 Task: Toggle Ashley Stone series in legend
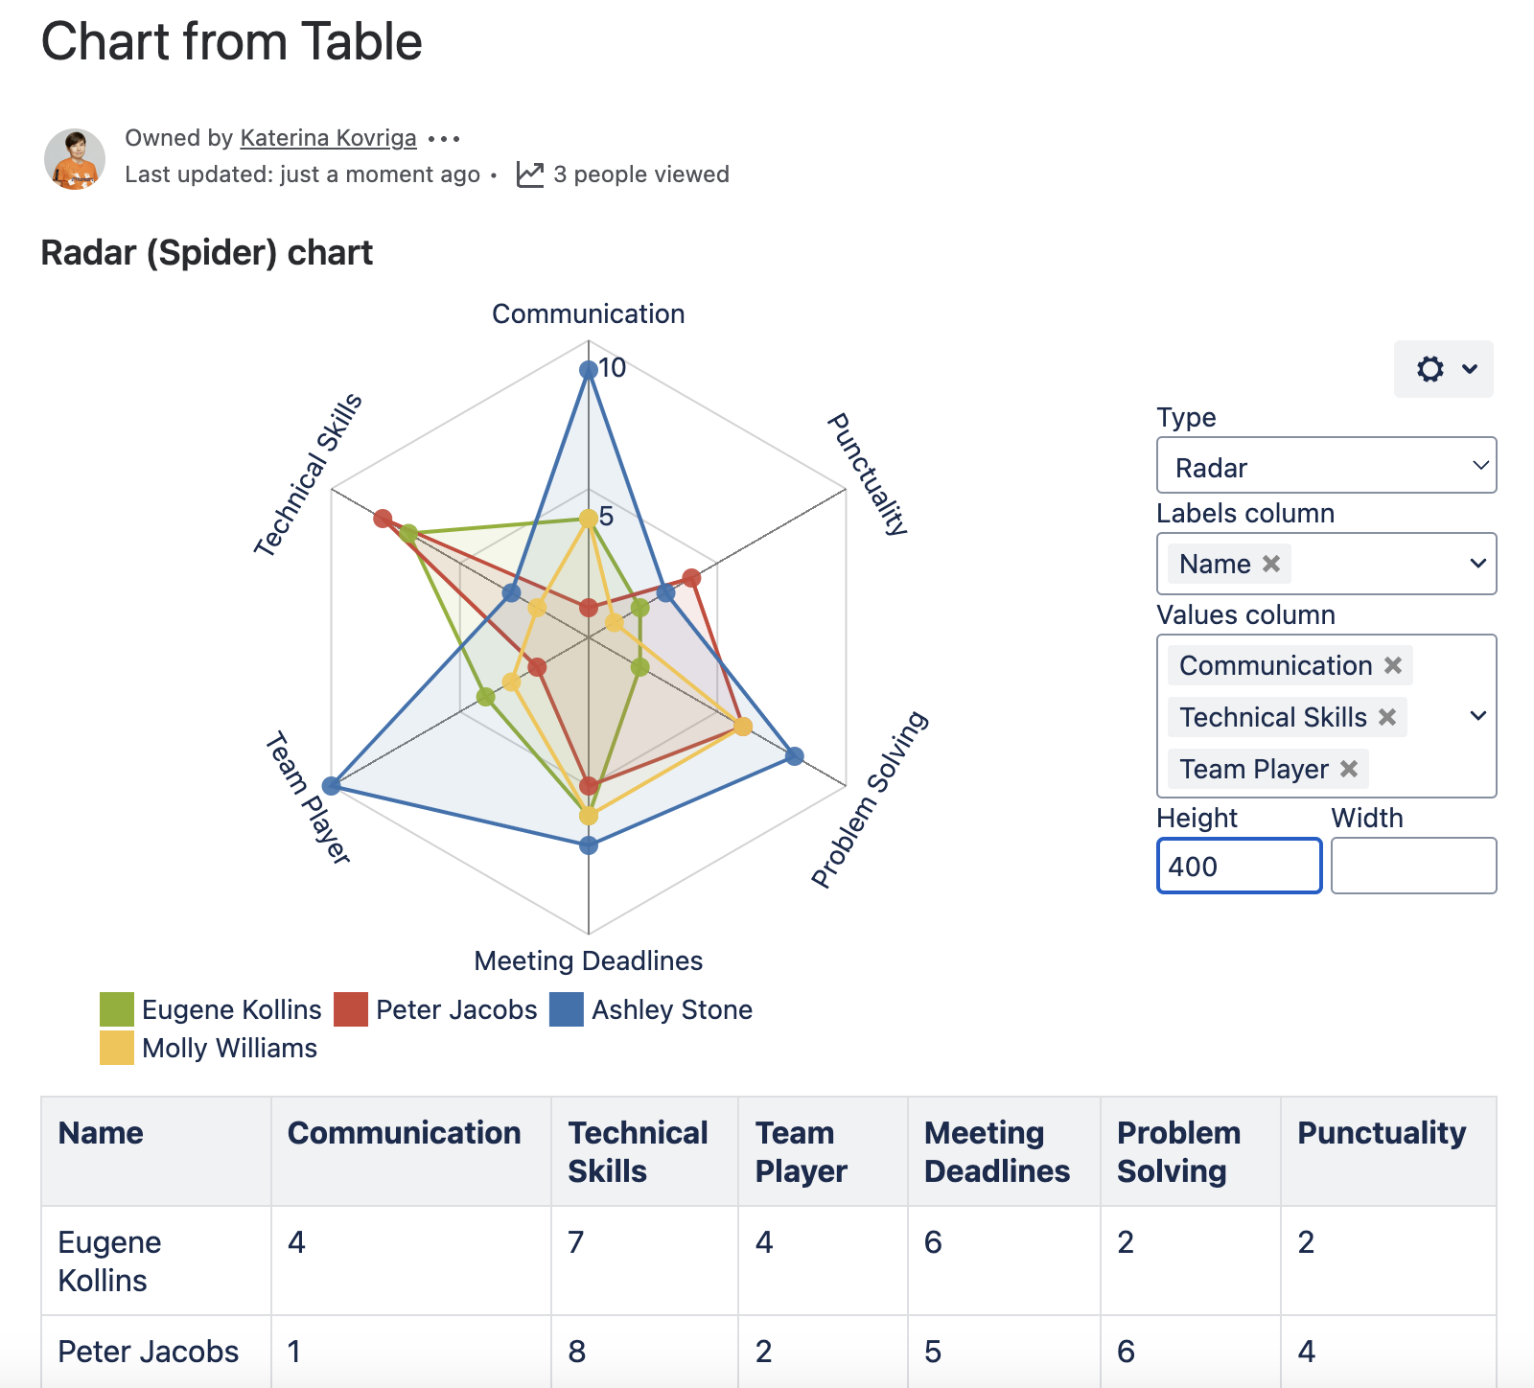tap(671, 1009)
